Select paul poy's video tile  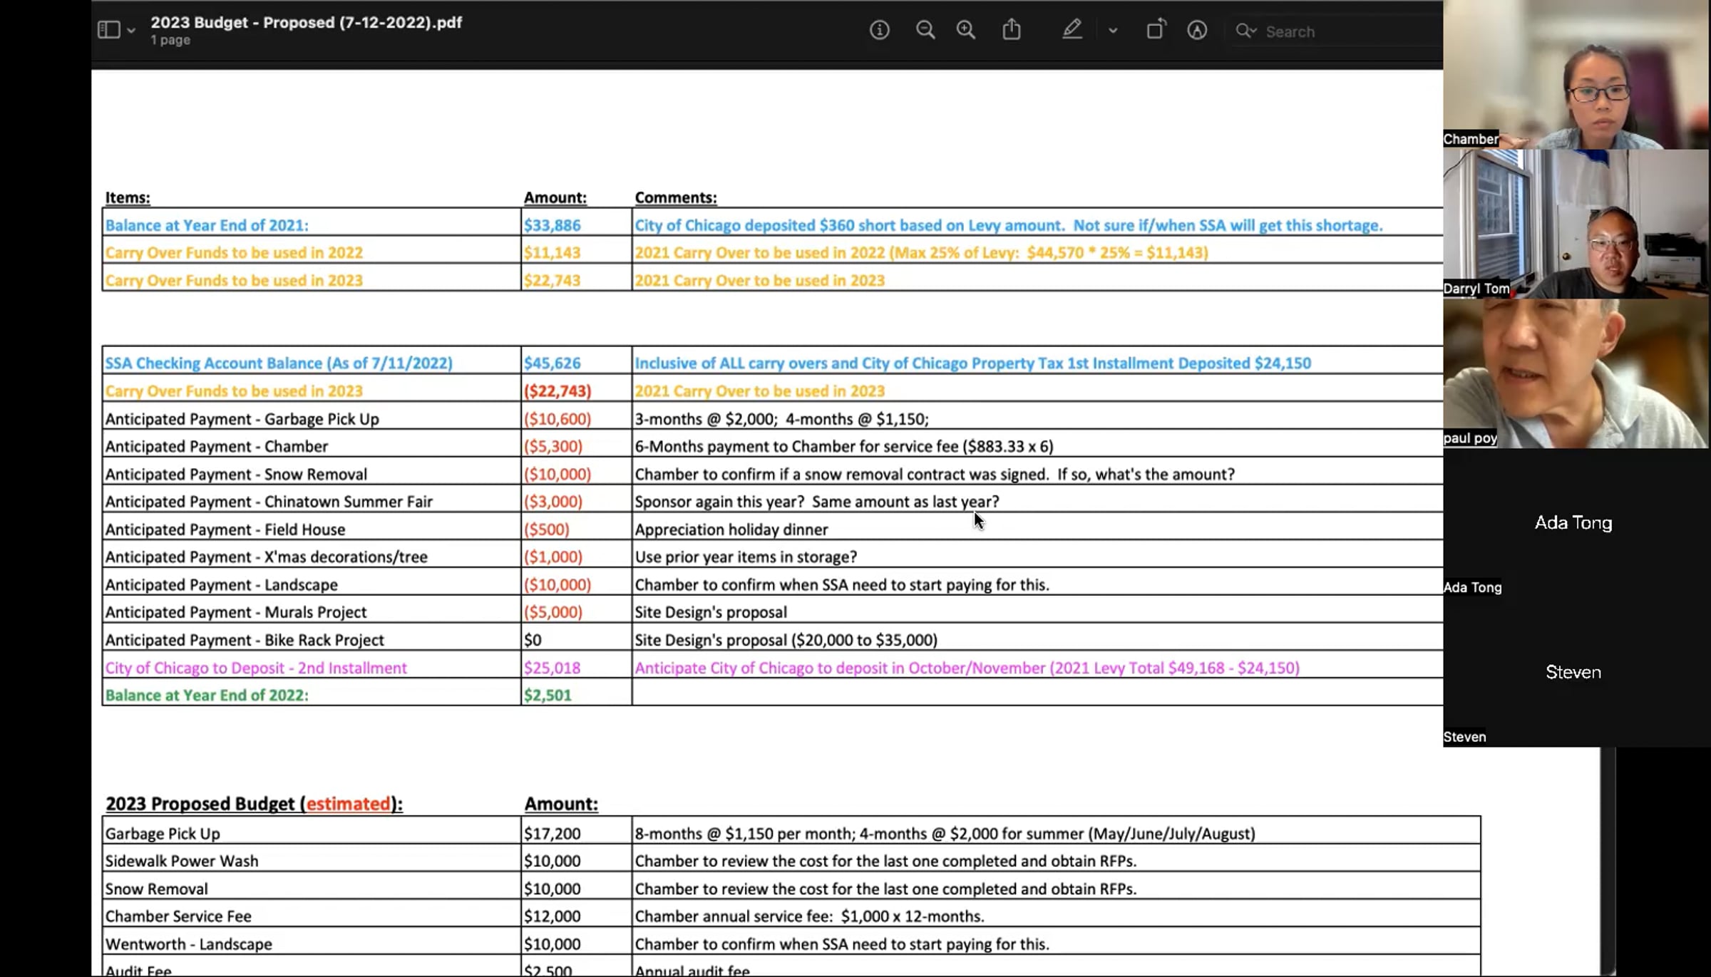[x=1576, y=373]
